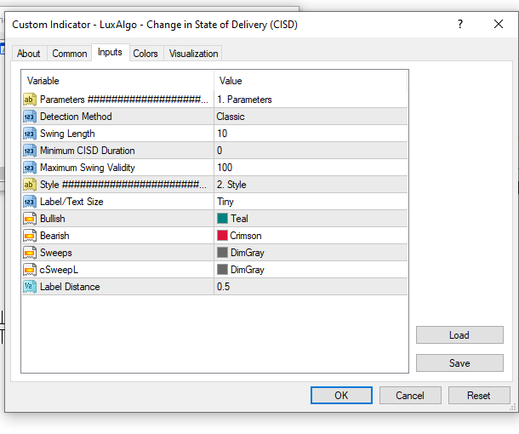This screenshot has height=434, width=519.
Task: Click the integer icon beside Minimum CISD Duration
Action: (x=29, y=151)
